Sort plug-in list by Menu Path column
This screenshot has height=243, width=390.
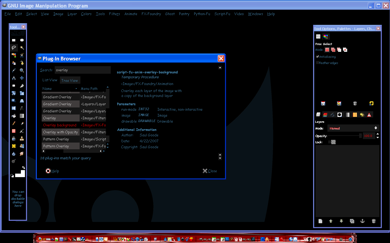pos(93,89)
